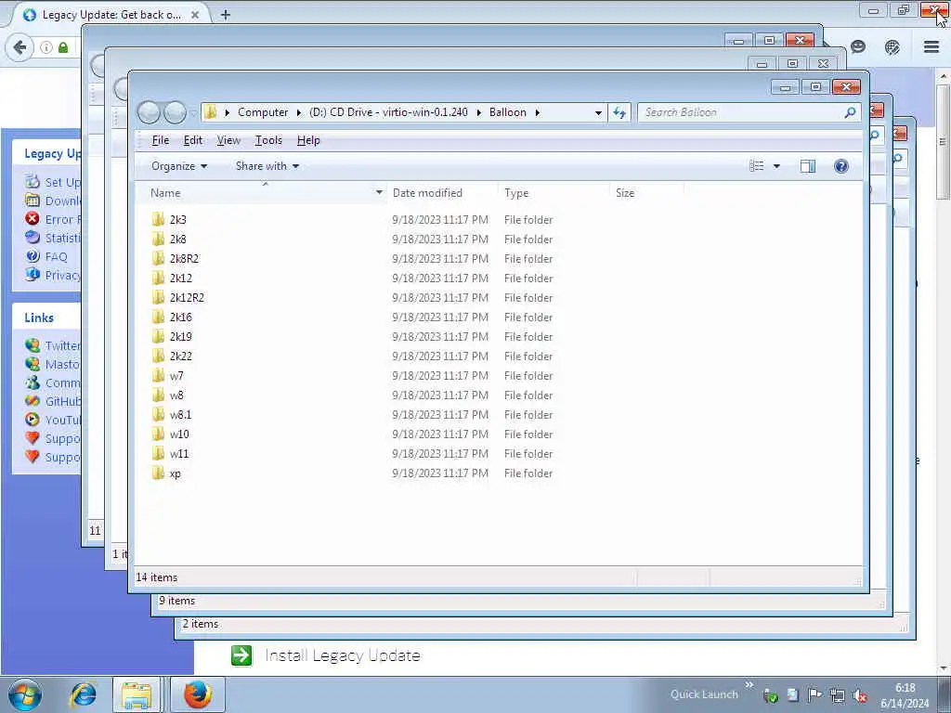Open the recent pages dropdown next to Forward
The height and width of the screenshot is (713, 951).
point(193,112)
